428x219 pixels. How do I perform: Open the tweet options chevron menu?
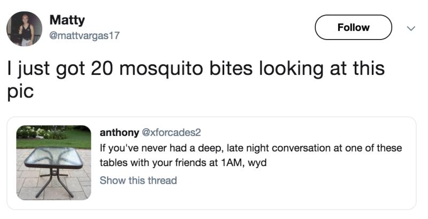click(411, 28)
